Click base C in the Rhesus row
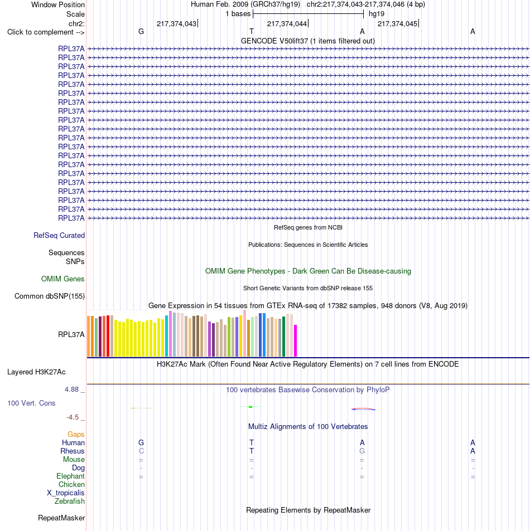This screenshot has height=531, width=530. (141, 451)
